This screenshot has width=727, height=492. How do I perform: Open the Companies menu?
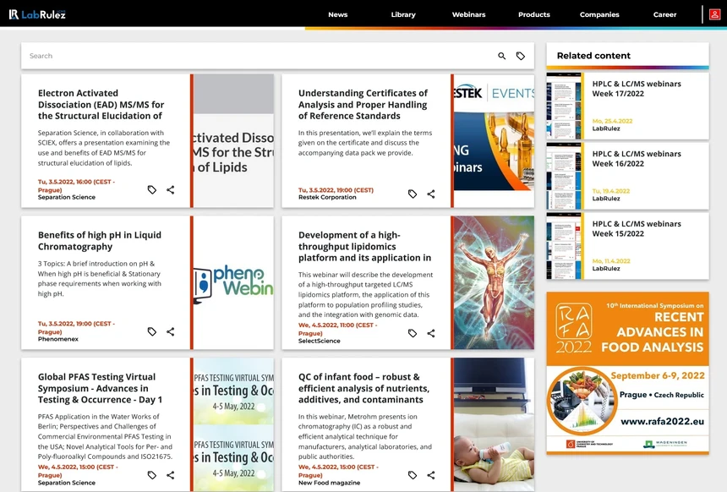pos(599,14)
